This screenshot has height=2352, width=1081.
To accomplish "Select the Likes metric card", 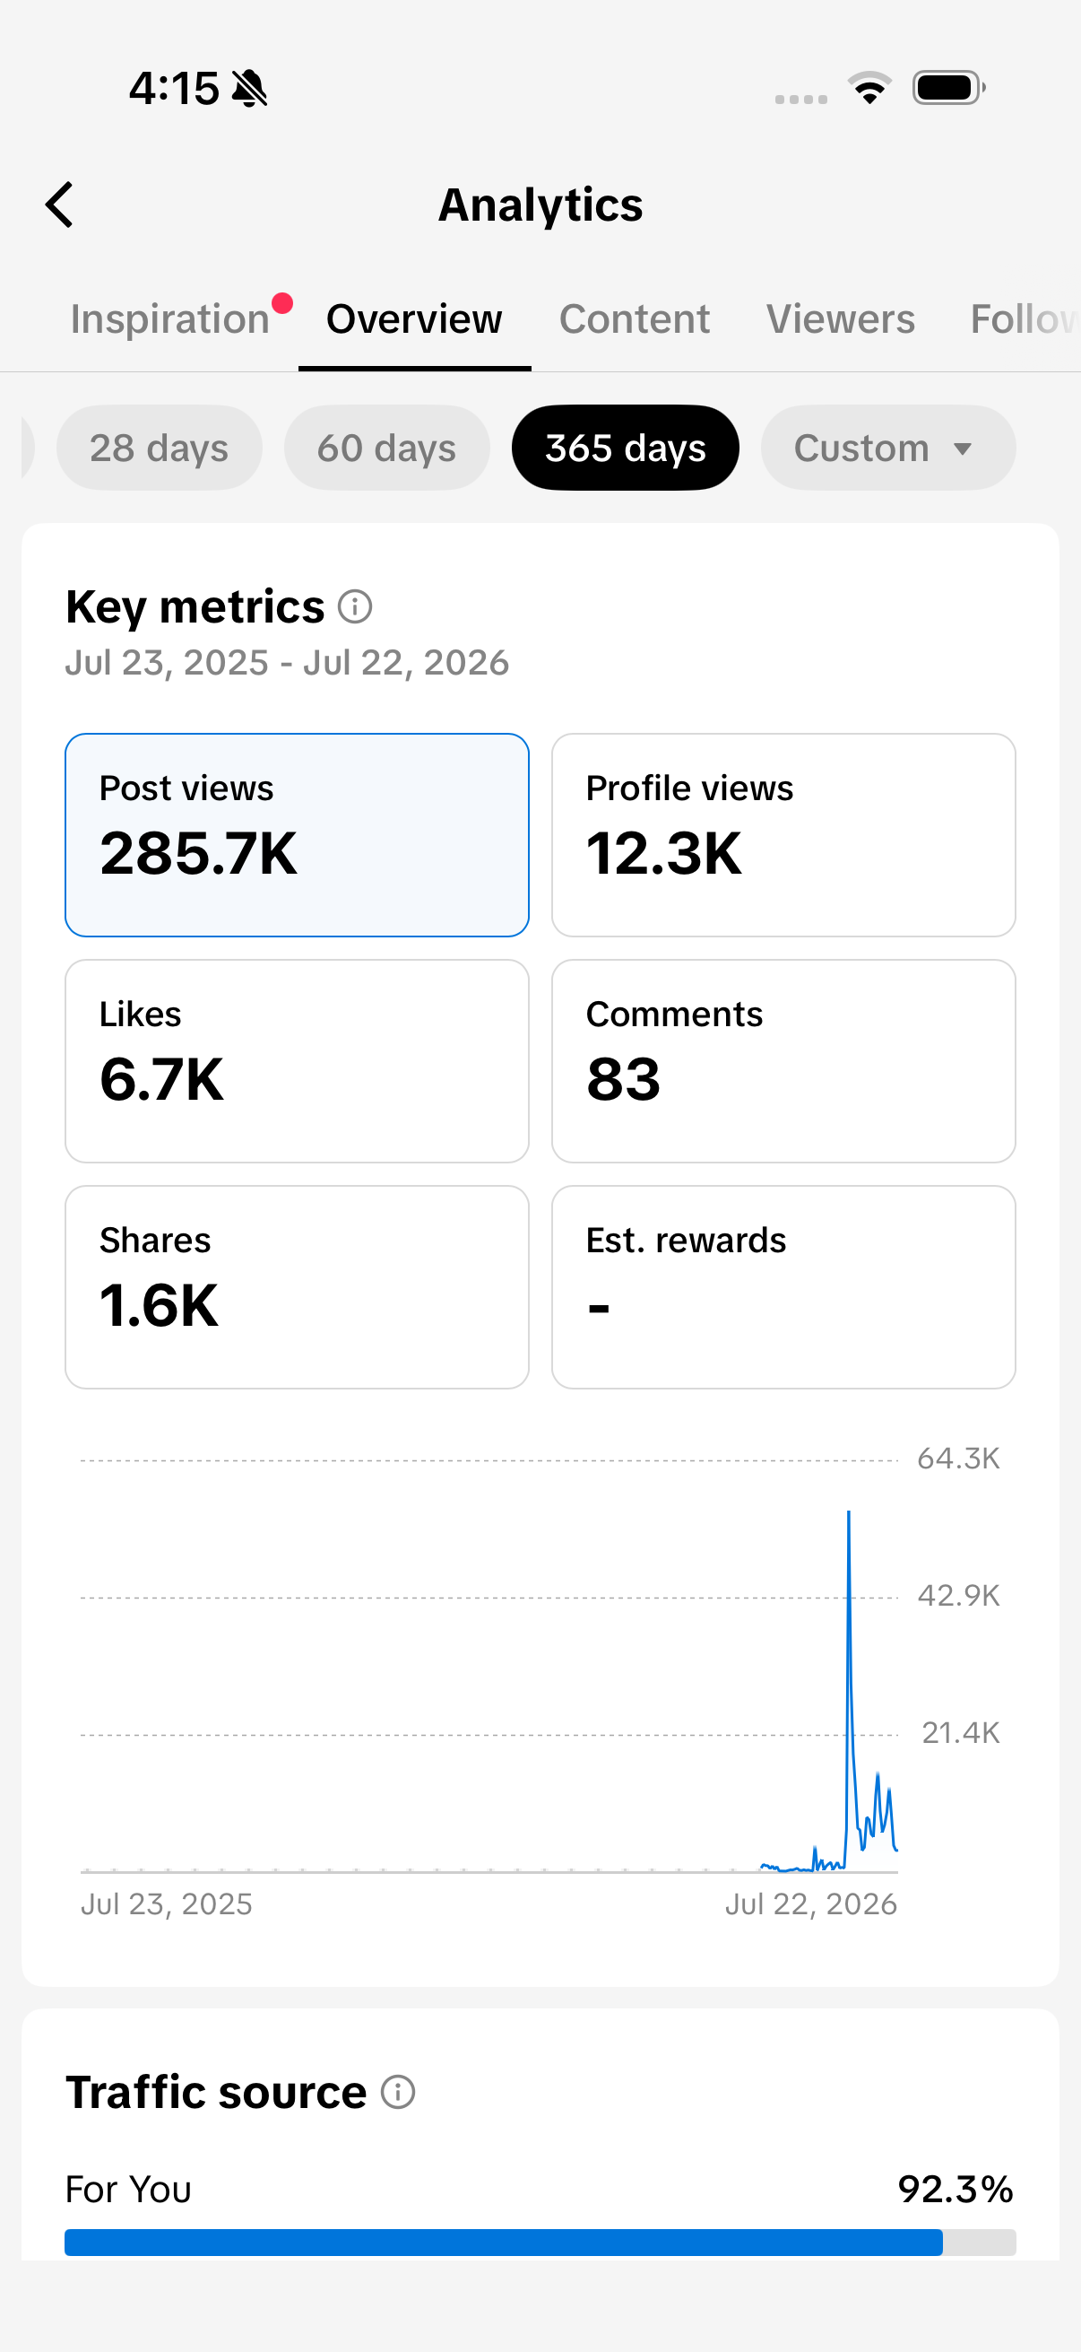I will [x=298, y=1061].
